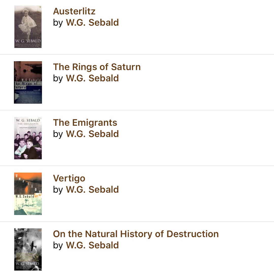274x274 pixels.
Task: Open The Emigrants title link
Action: [85, 123]
